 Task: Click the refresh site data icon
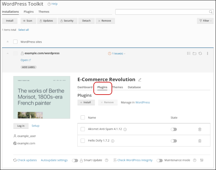point(200,53)
